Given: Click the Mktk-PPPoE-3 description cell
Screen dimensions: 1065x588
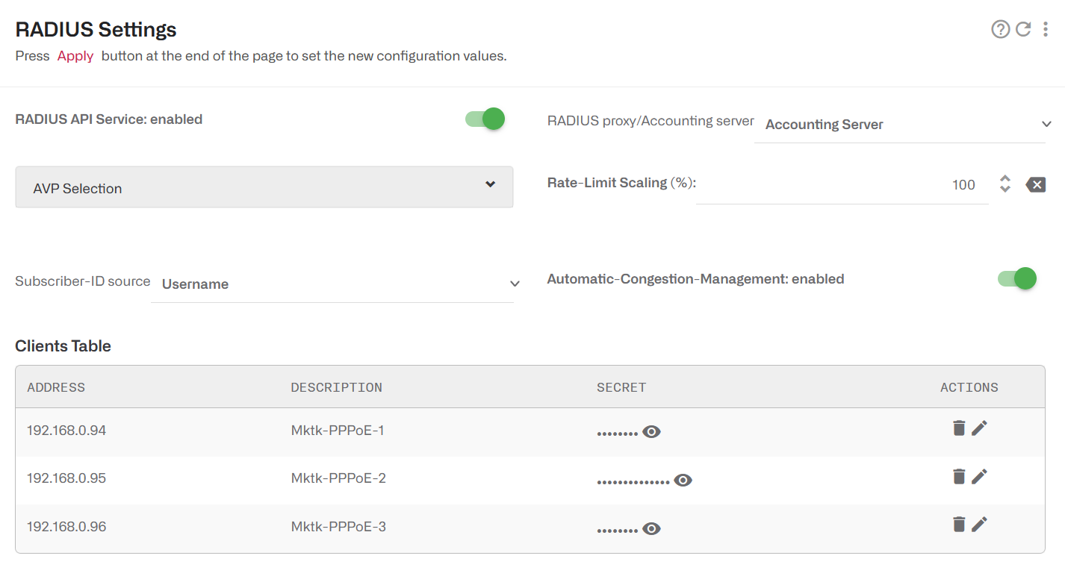Looking at the screenshot, I should [338, 527].
